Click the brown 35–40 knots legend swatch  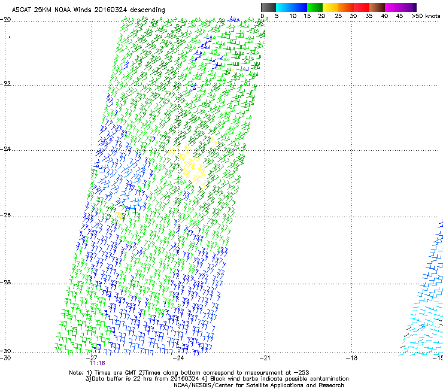[377, 7]
